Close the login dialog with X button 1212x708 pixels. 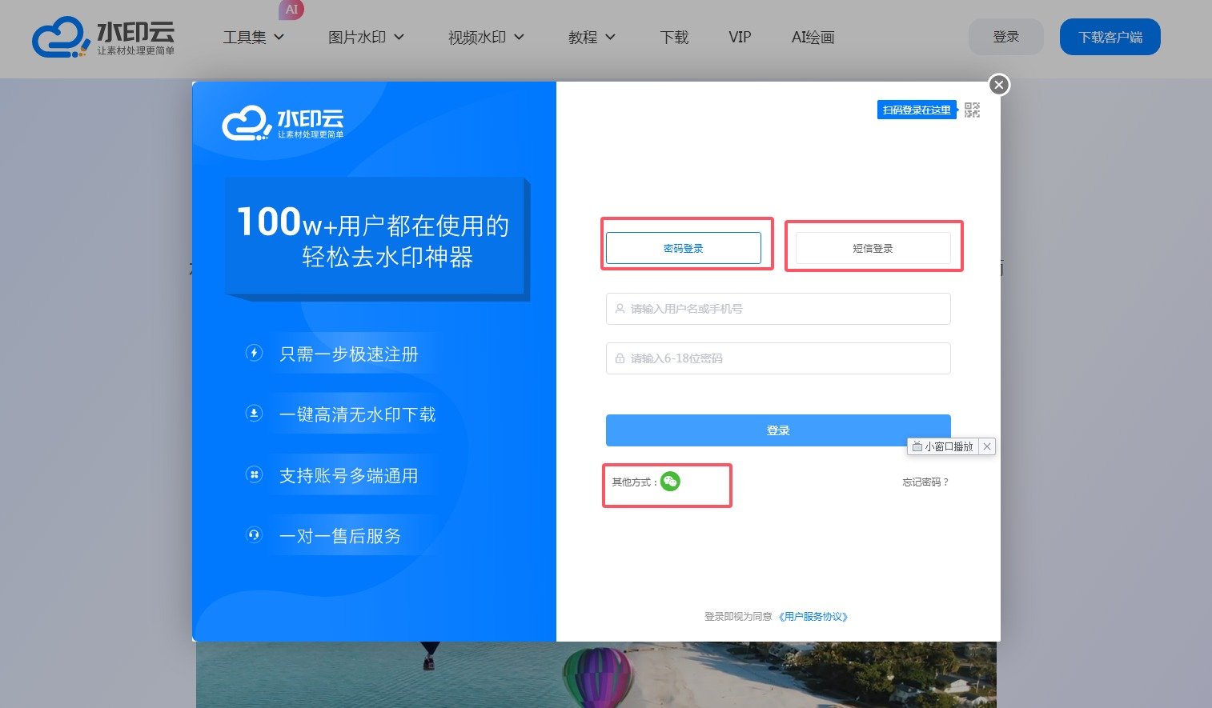click(998, 85)
